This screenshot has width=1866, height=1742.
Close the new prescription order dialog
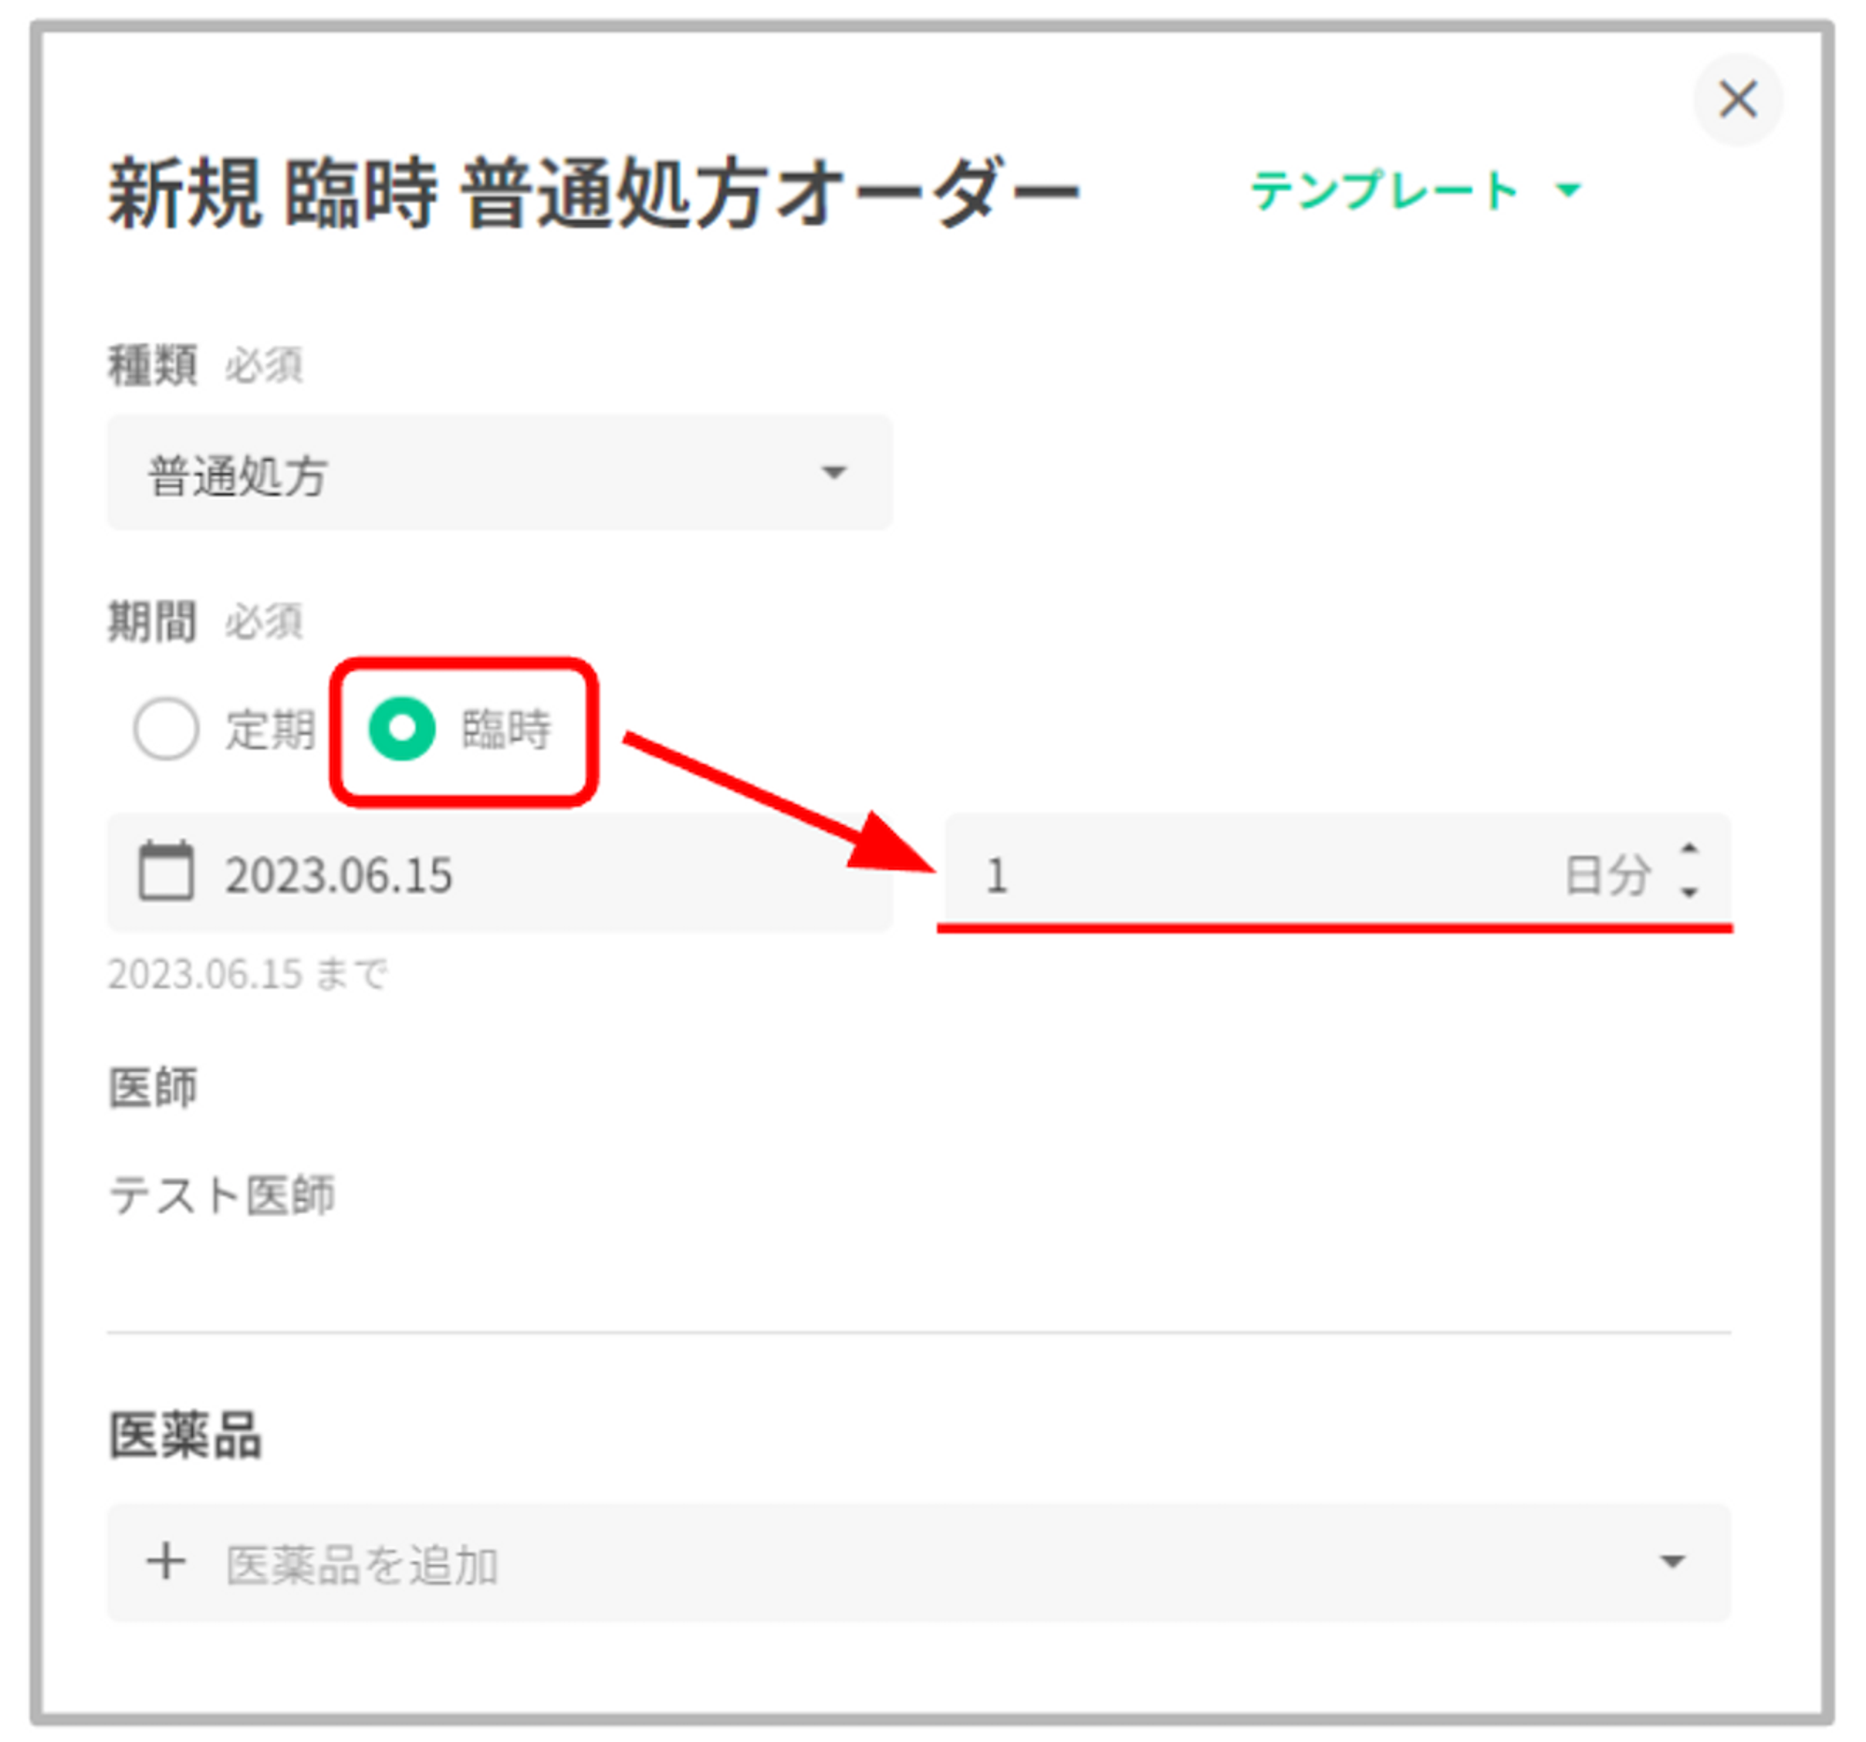coord(1737,100)
